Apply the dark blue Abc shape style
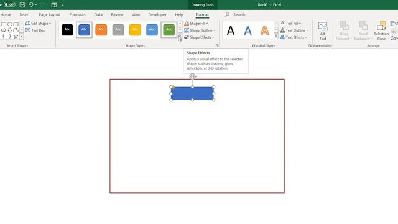Screen dimensions: 398x224 pyautogui.click(x=84, y=30)
